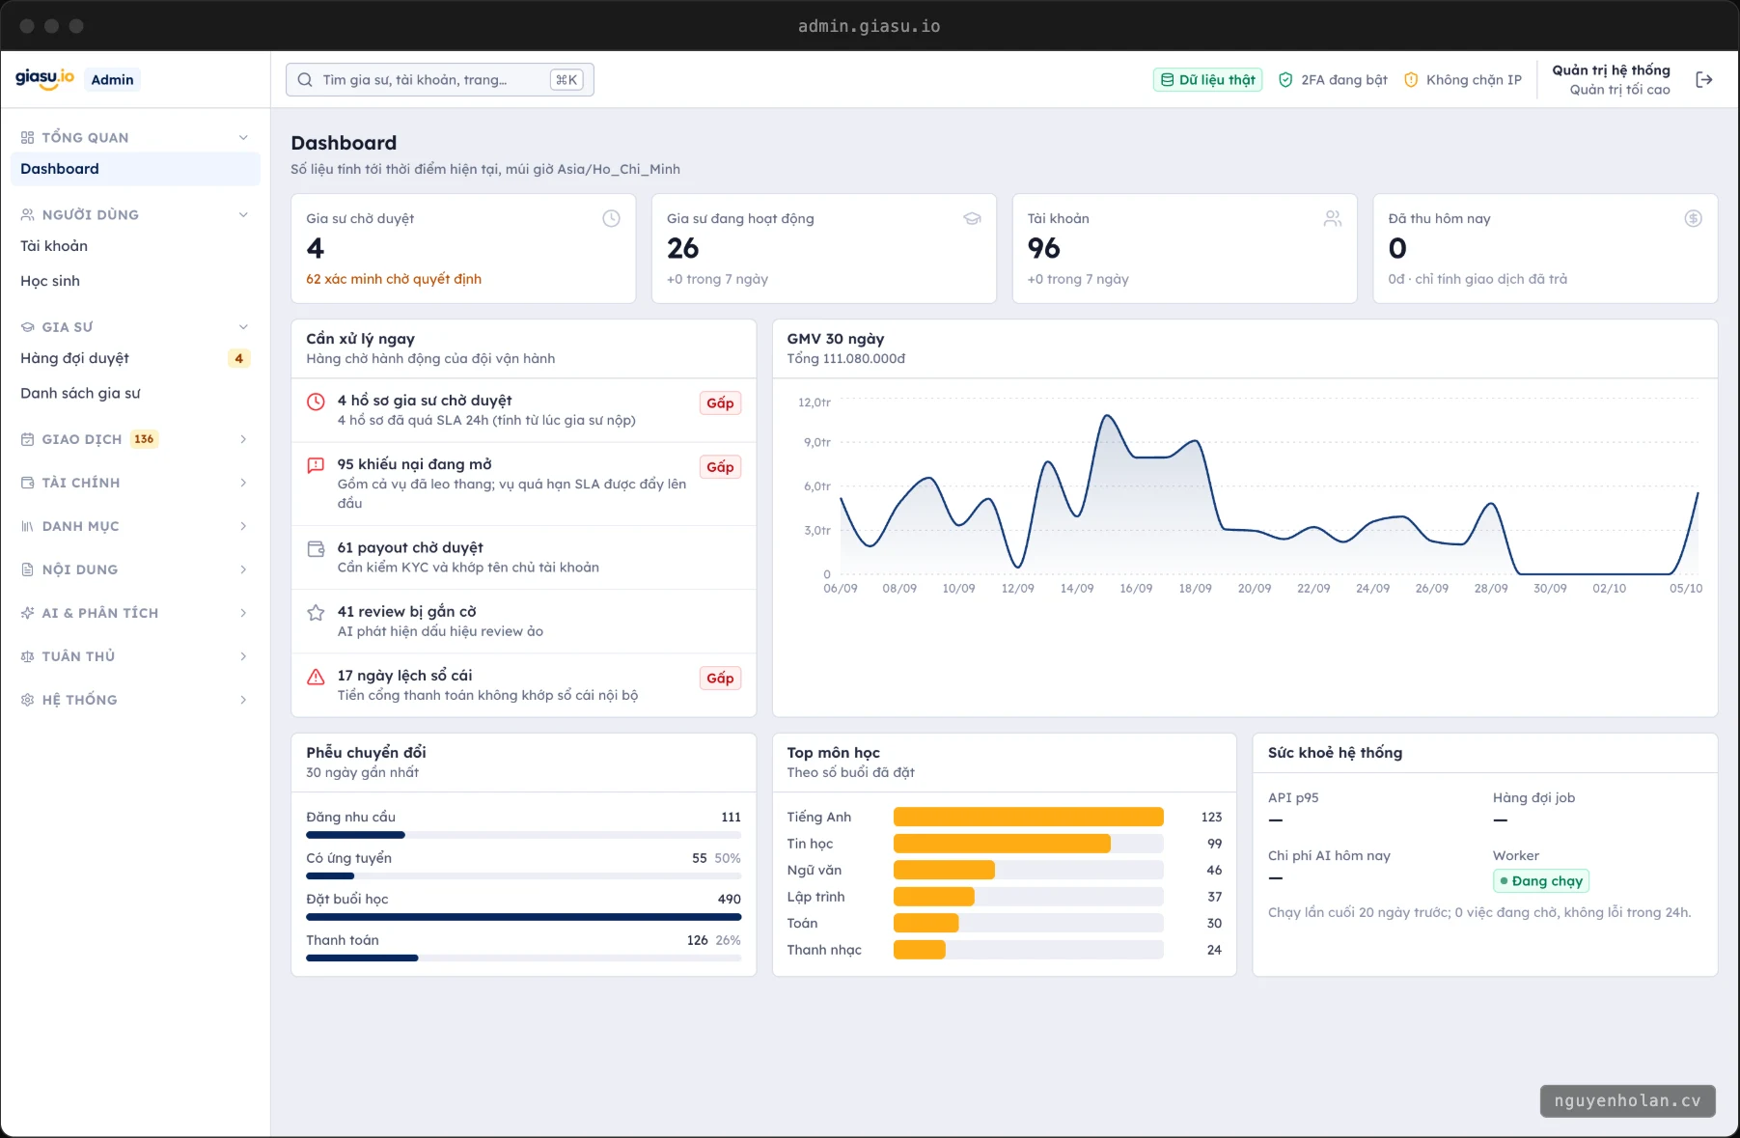Click the Hệ thống gear icon in sidebar
1740x1138 pixels.
click(x=27, y=700)
